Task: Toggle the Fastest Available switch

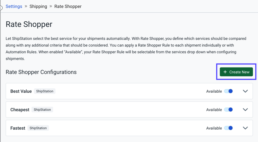Action: click(229, 128)
